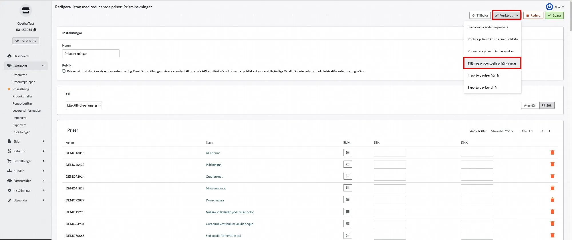Open the user account icon labeled AG
The image size is (572, 240).
[549, 7]
